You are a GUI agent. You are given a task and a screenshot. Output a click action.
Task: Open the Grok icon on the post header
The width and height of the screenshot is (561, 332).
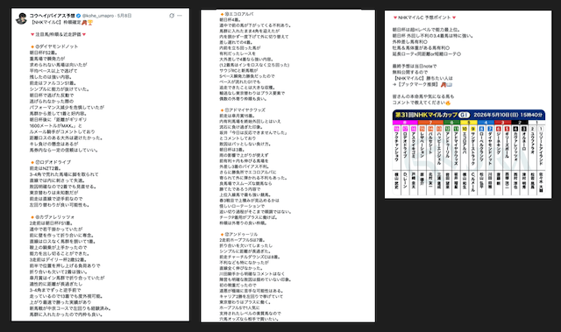172,16
